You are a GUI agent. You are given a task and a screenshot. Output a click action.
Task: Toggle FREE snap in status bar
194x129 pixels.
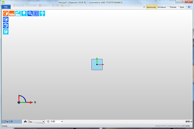pyautogui.click(x=157, y=126)
